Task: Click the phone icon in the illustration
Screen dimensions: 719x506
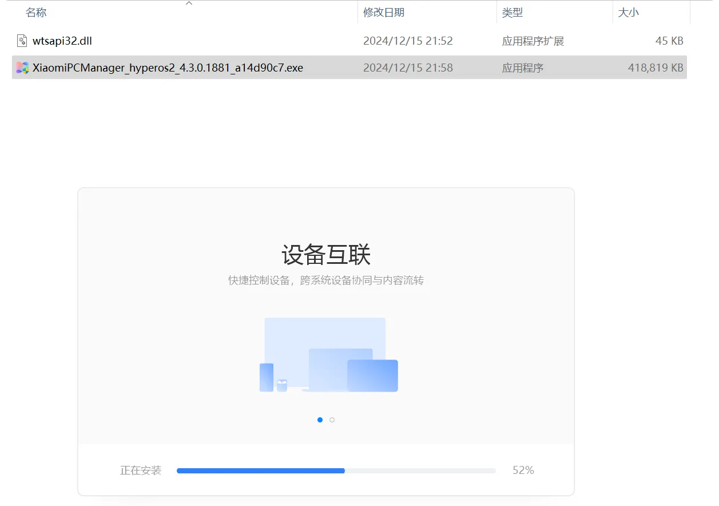Action: tap(267, 377)
